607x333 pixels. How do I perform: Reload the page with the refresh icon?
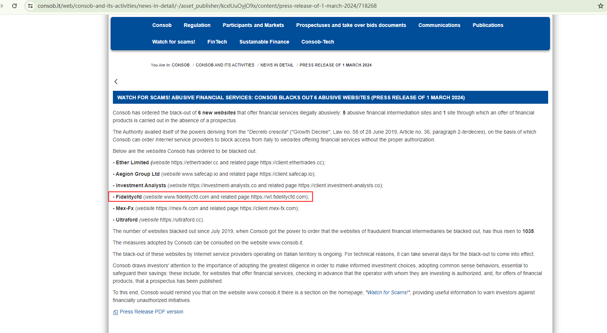(x=14, y=6)
